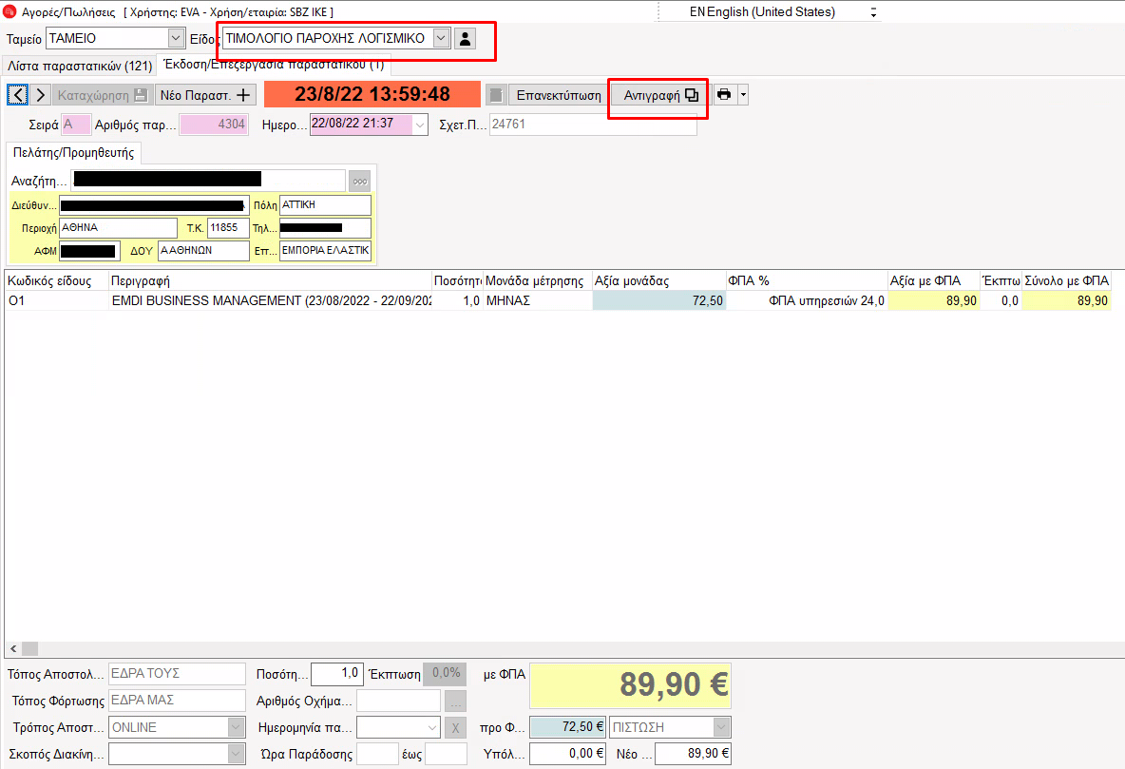Go to the next document with the right arrow
Screen dimensions: 1125x769
pyautogui.click(x=41, y=95)
